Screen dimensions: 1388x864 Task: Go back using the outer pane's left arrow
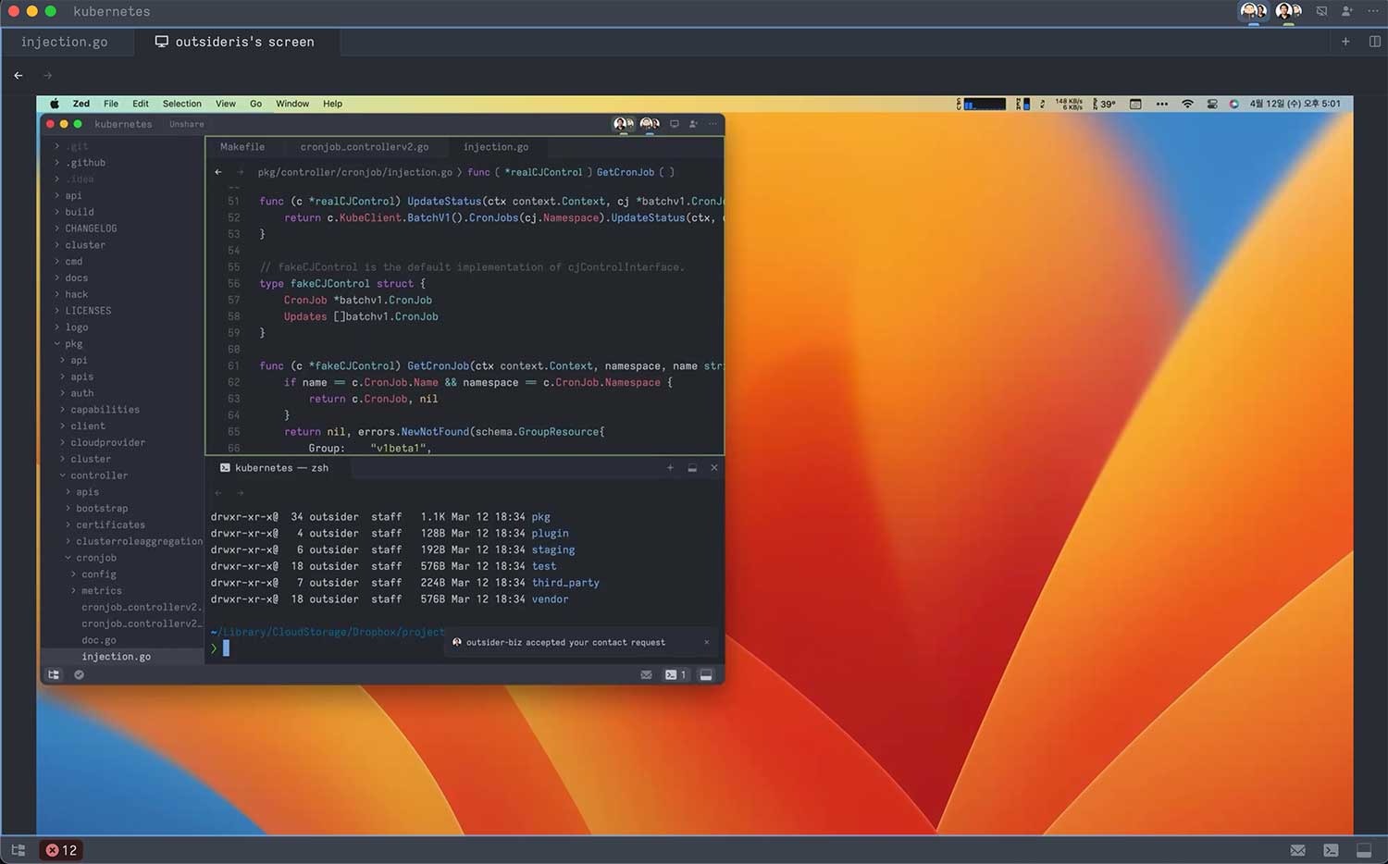click(x=19, y=75)
